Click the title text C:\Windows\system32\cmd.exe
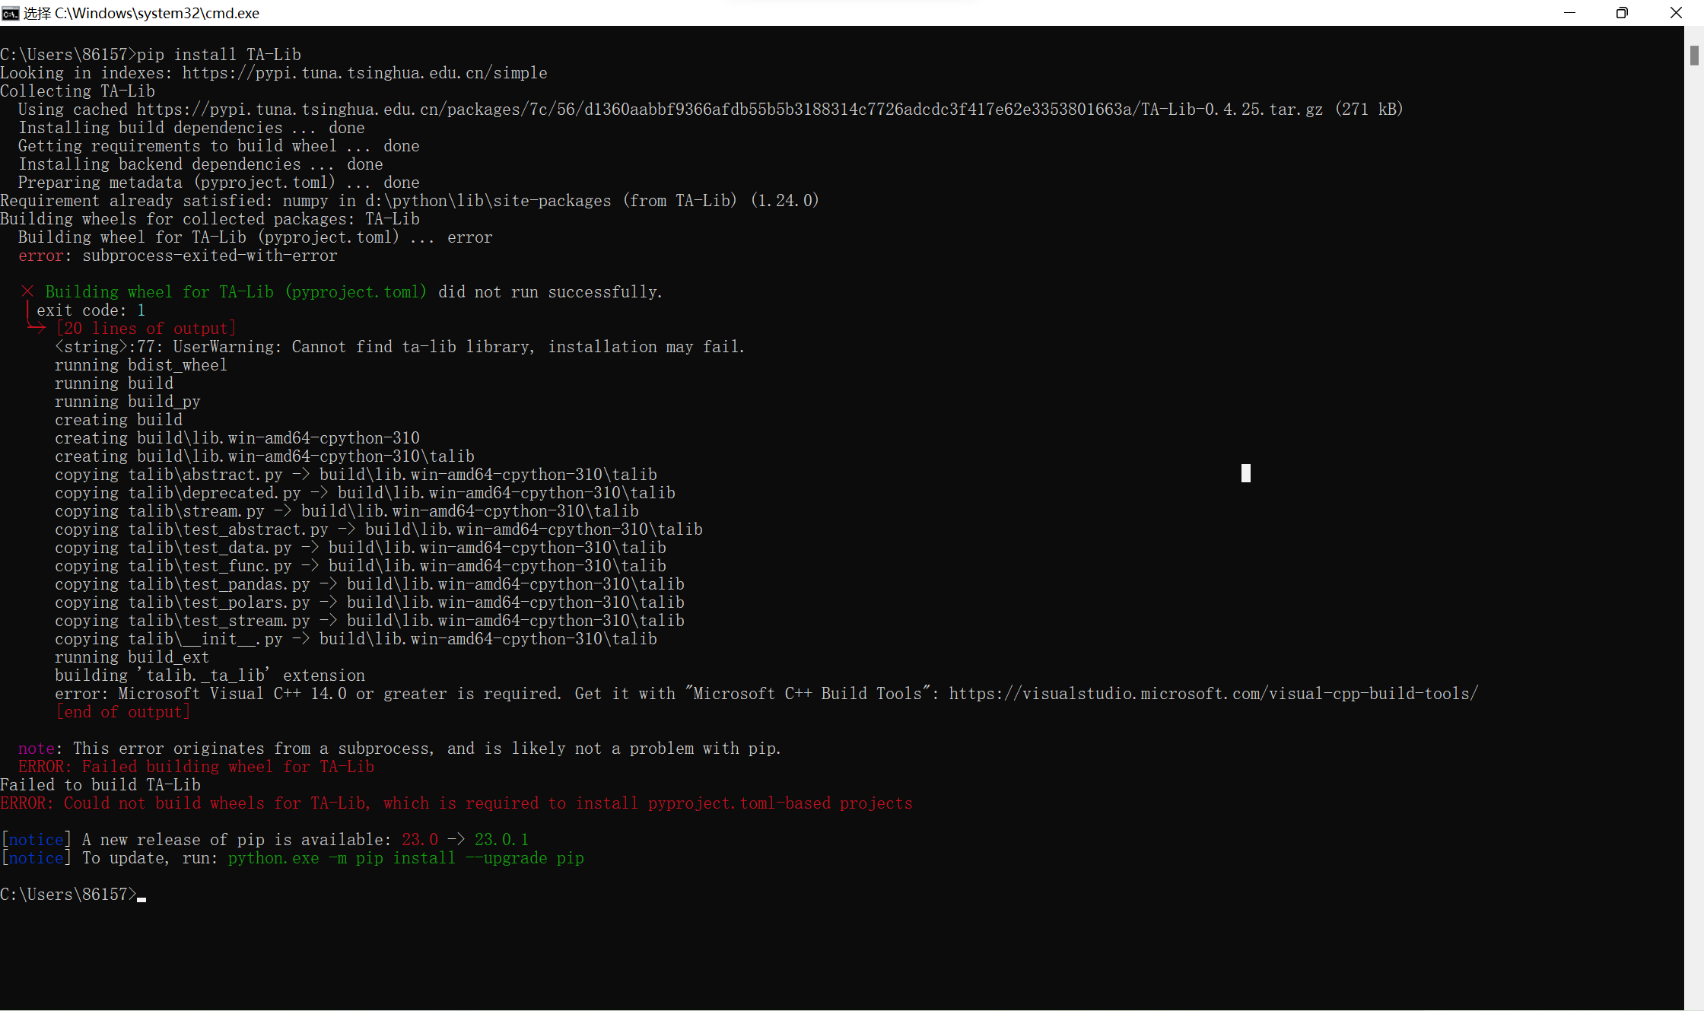The height and width of the screenshot is (1011, 1704). tap(157, 13)
